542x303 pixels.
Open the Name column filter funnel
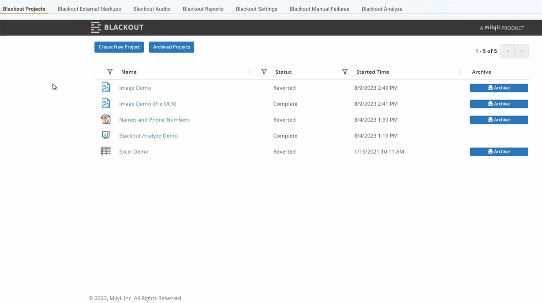pos(110,72)
